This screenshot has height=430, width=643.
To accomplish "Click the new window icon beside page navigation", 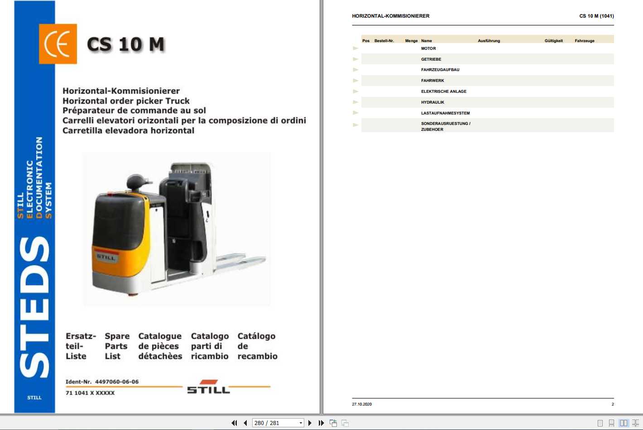I will [x=333, y=423].
